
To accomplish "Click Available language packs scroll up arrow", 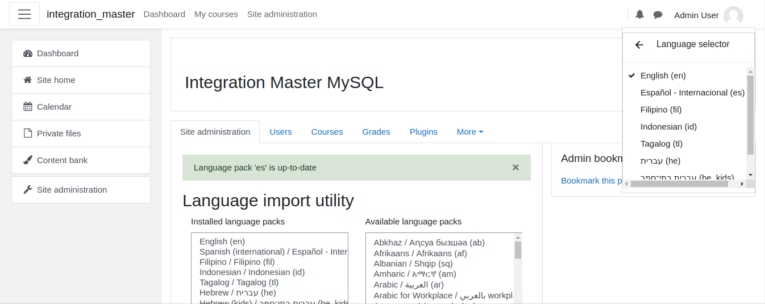I will click(x=518, y=237).
